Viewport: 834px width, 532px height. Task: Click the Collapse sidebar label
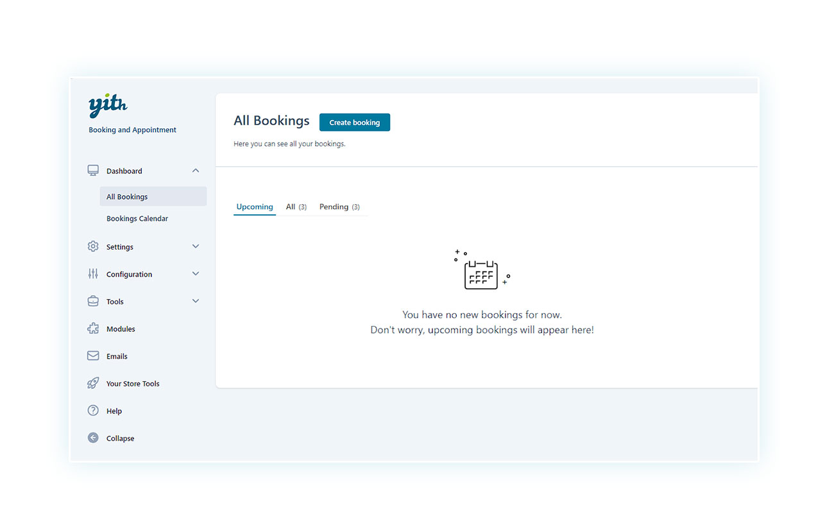120,438
